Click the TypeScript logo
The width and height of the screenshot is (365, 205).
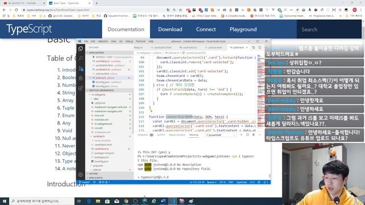tap(29, 29)
